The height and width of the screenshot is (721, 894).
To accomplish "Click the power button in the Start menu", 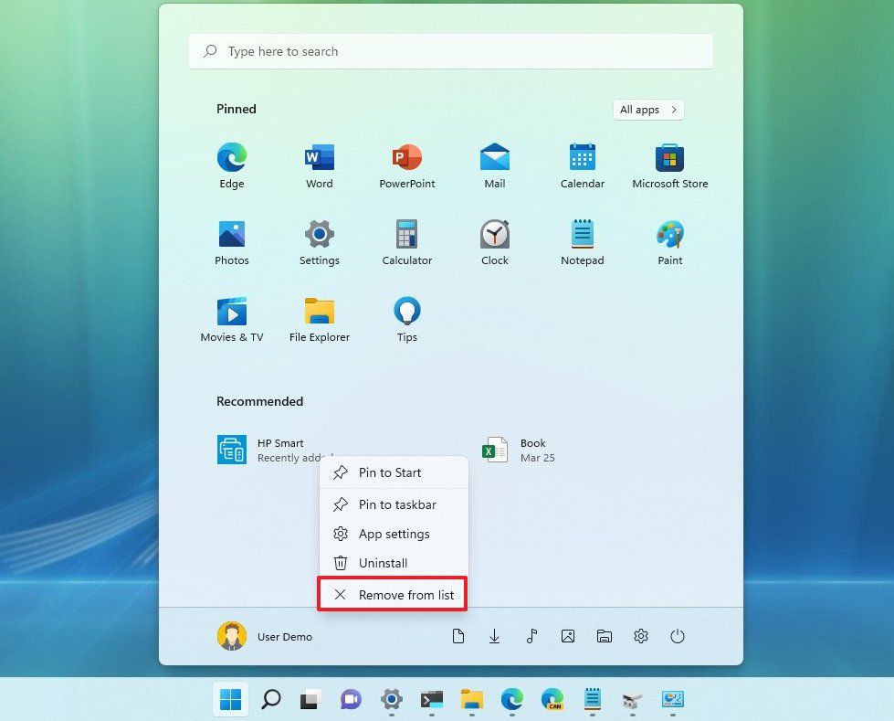I will click(678, 636).
